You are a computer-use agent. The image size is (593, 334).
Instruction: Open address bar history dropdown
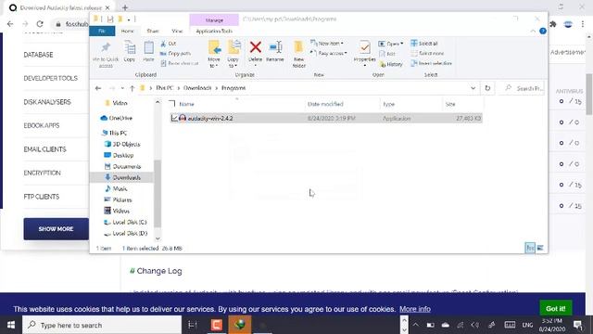473,88
